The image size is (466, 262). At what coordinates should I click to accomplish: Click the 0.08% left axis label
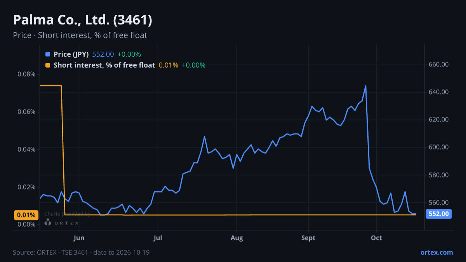26,74
